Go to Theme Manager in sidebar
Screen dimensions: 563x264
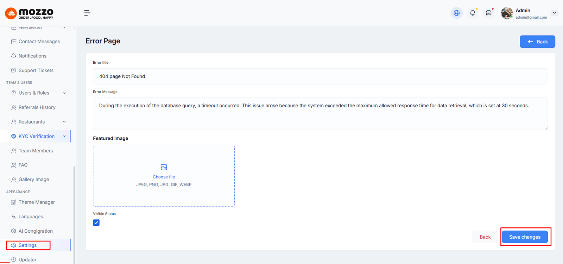pyautogui.click(x=37, y=202)
